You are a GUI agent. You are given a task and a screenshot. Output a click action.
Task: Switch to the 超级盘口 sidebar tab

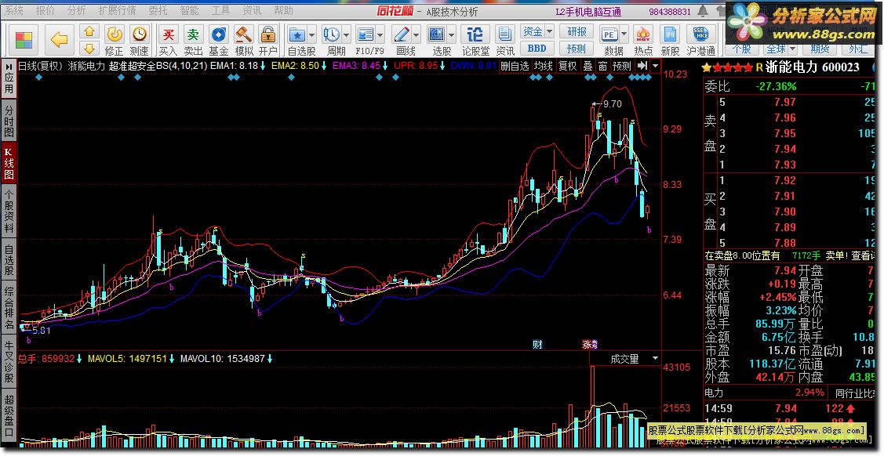pos(9,417)
